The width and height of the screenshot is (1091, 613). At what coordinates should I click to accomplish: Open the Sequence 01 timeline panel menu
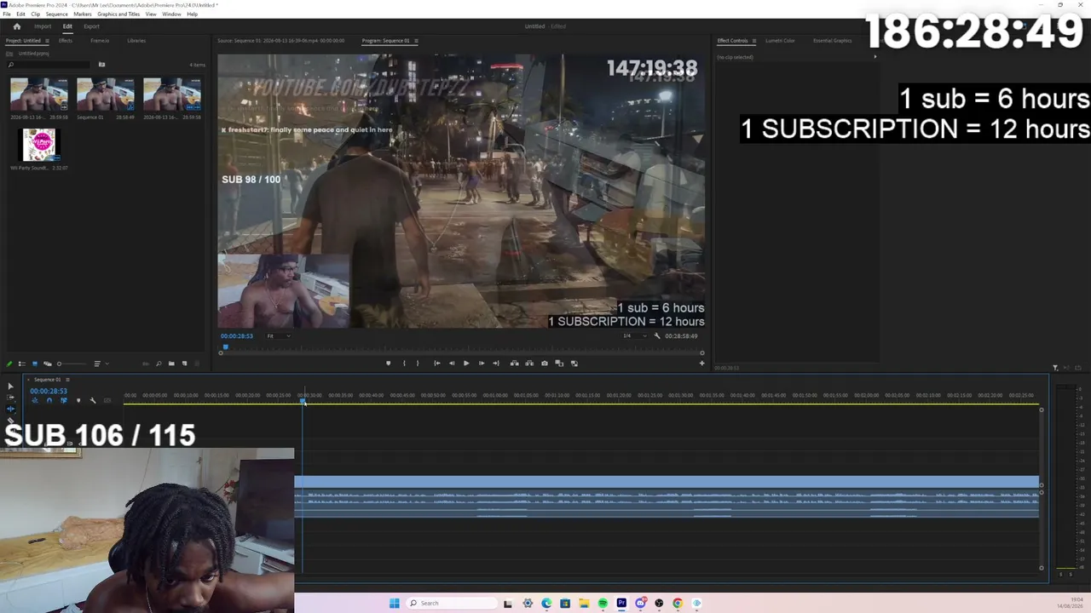(67, 380)
